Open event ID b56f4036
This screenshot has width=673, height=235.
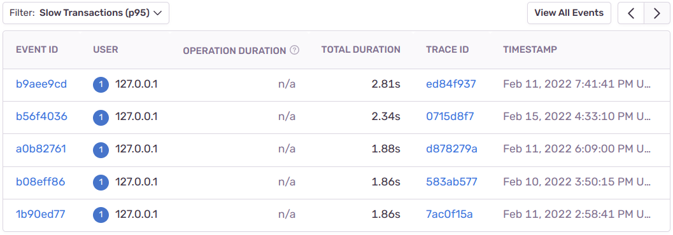click(x=41, y=116)
